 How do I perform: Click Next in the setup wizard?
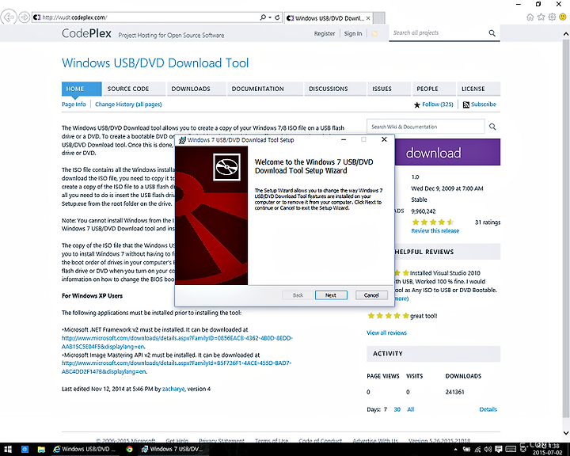(331, 295)
